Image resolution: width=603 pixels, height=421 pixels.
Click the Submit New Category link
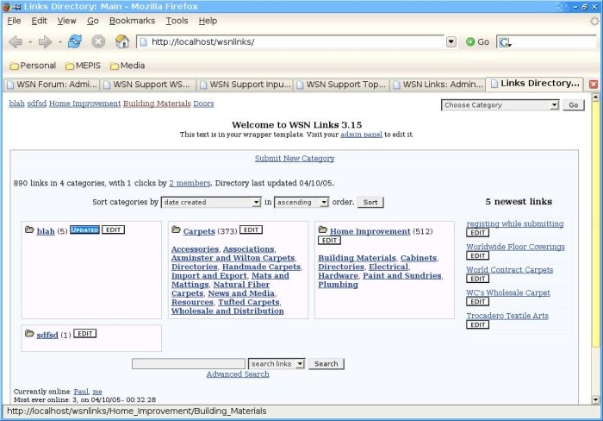[295, 158]
